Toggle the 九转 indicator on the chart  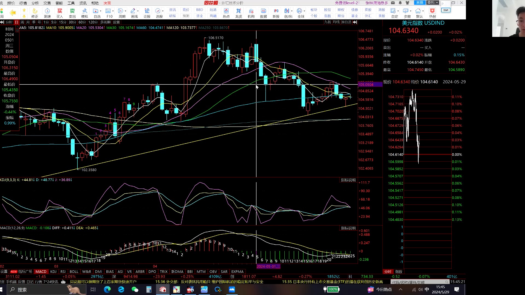pos(327,22)
